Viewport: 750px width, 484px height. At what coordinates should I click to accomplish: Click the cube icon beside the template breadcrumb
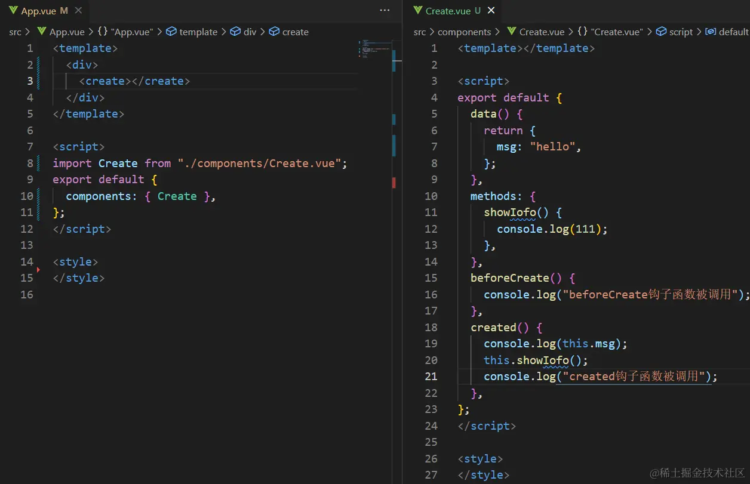click(x=171, y=32)
